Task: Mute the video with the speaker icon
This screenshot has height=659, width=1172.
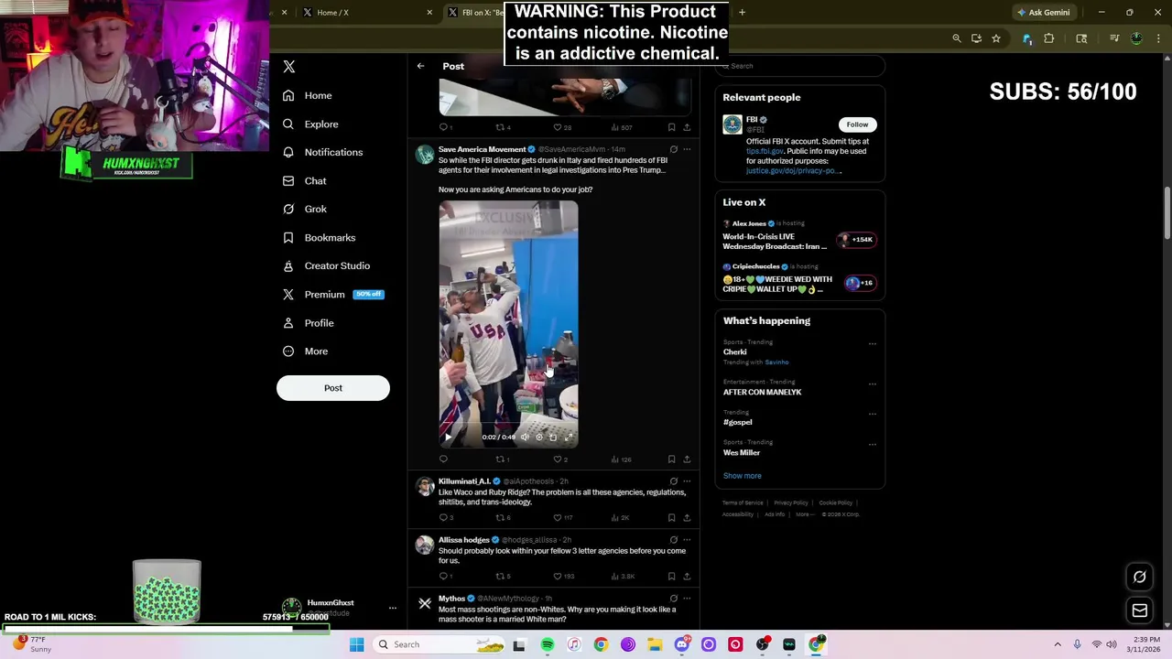Action: 525,437
